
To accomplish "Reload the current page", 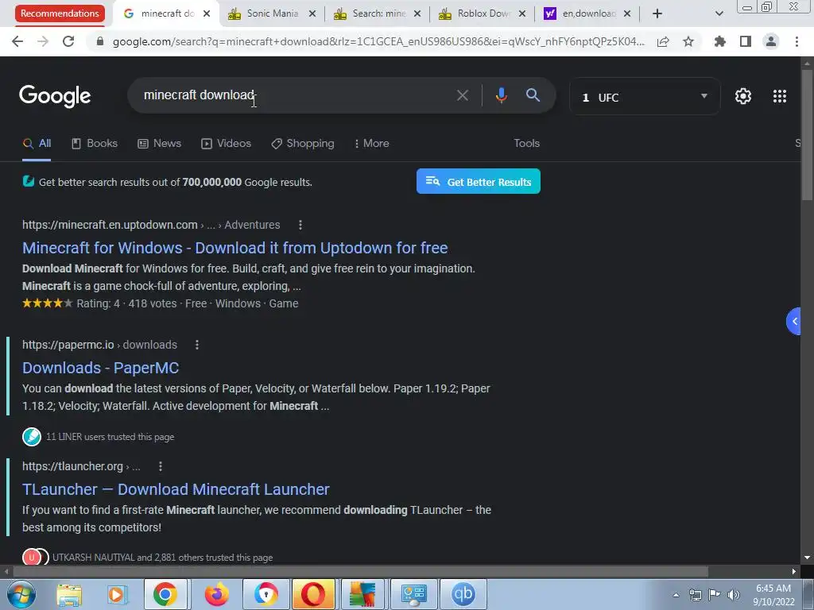I will tap(68, 41).
